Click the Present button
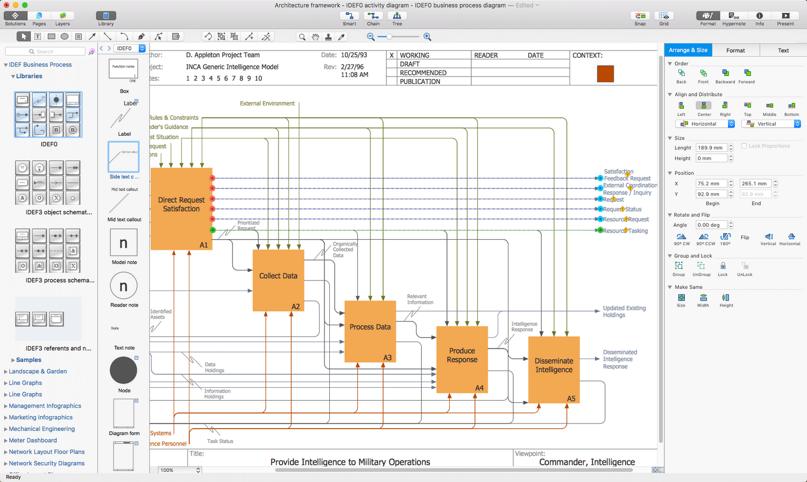 click(785, 16)
